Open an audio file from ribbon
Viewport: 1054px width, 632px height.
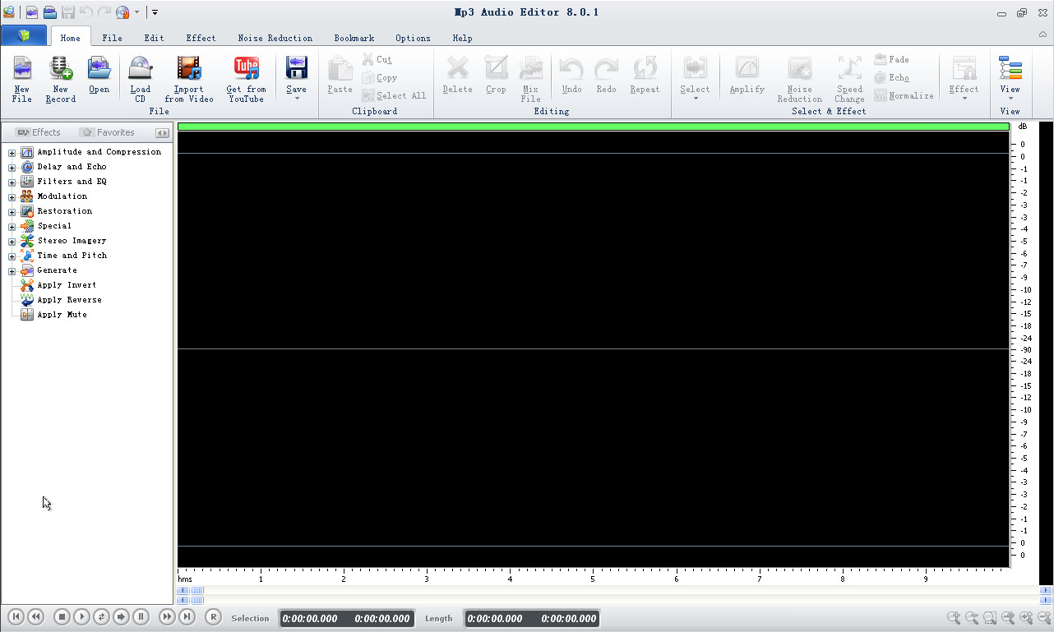pos(99,76)
